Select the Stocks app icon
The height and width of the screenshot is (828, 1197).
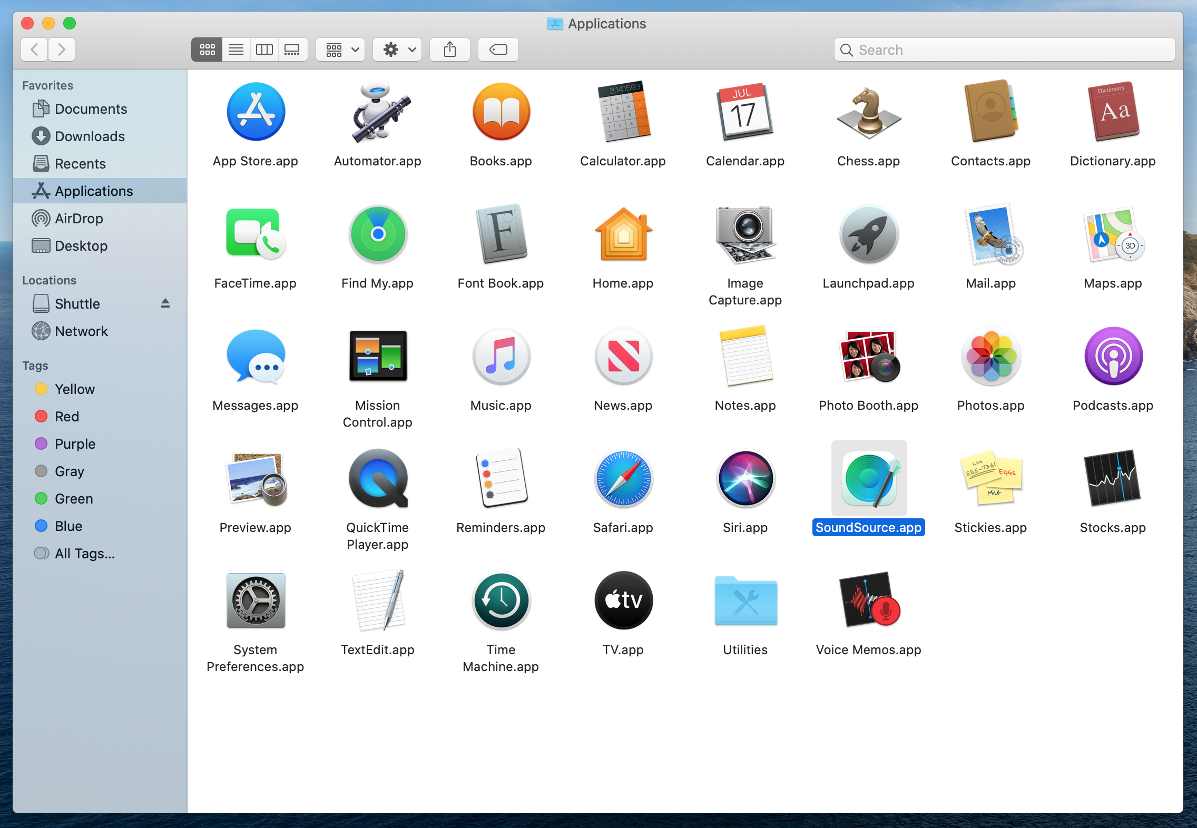(x=1113, y=478)
